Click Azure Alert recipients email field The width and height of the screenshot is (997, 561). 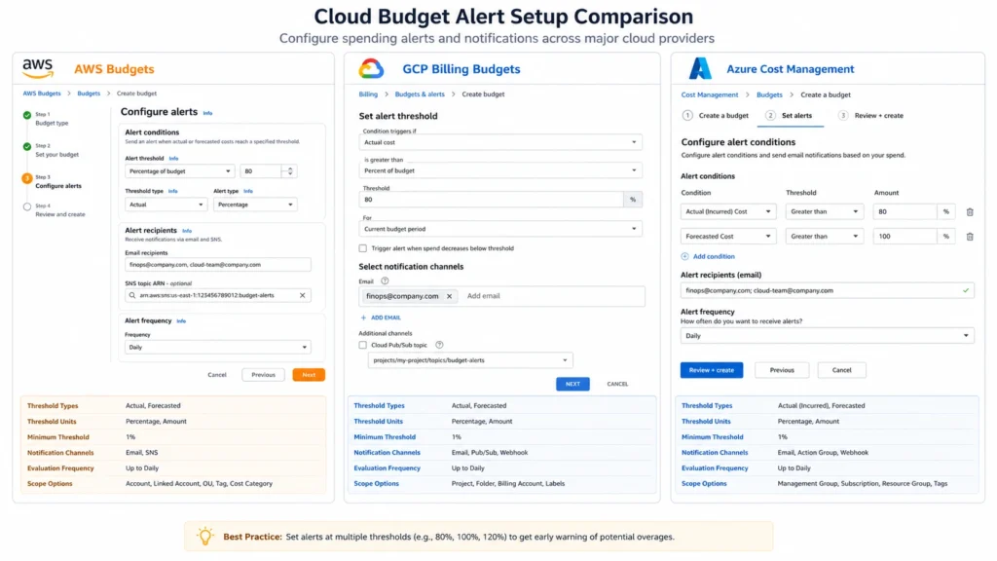(x=827, y=290)
